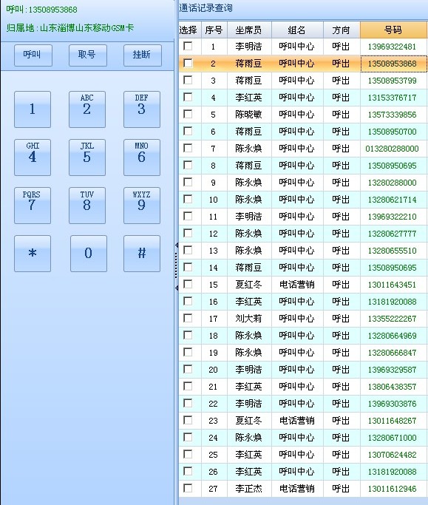Viewport: 428px width, 505px height.
Task: Tap dial pad key 9 WXYZ
Action: [x=142, y=205]
